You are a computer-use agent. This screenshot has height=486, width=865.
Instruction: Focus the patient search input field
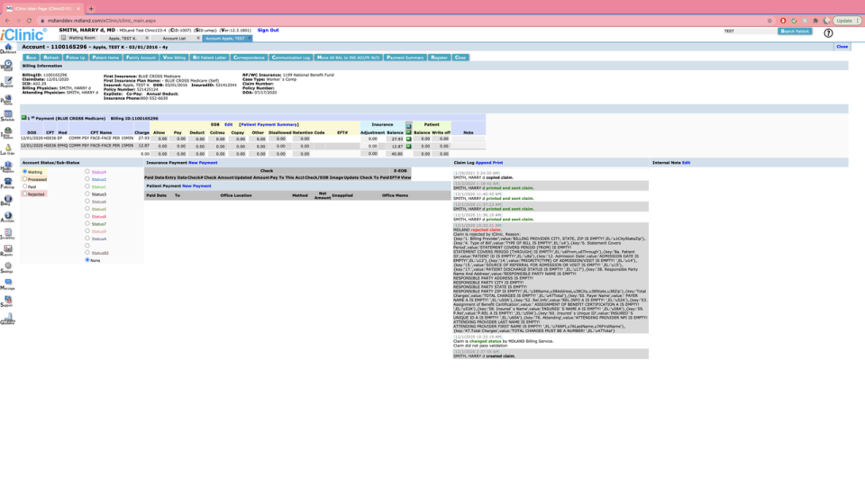tap(750, 31)
